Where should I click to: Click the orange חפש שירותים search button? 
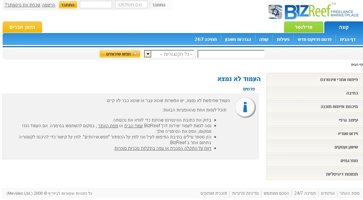click(x=120, y=54)
